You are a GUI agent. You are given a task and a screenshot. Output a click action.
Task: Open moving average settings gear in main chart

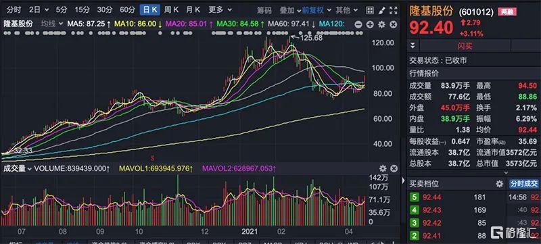tap(381, 24)
